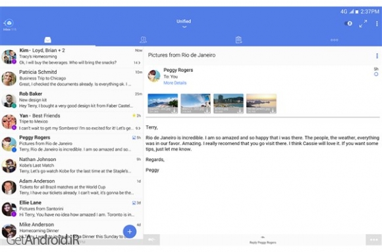Image resolution: width=382 pixels, height=252 pixels.
Task: Toggle the read/unread circle under 5h
Action: pos(376,74)
